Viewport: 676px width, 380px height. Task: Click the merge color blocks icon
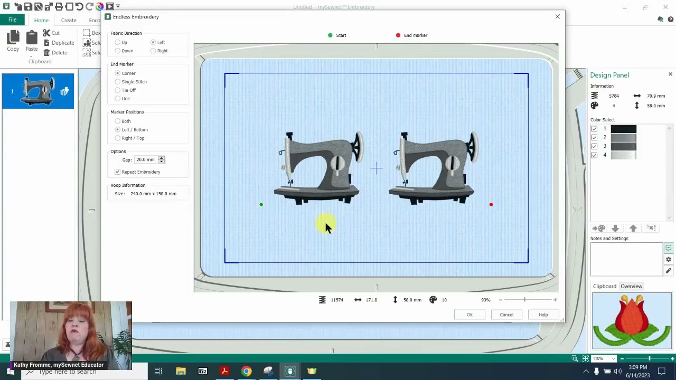(652, 229)
